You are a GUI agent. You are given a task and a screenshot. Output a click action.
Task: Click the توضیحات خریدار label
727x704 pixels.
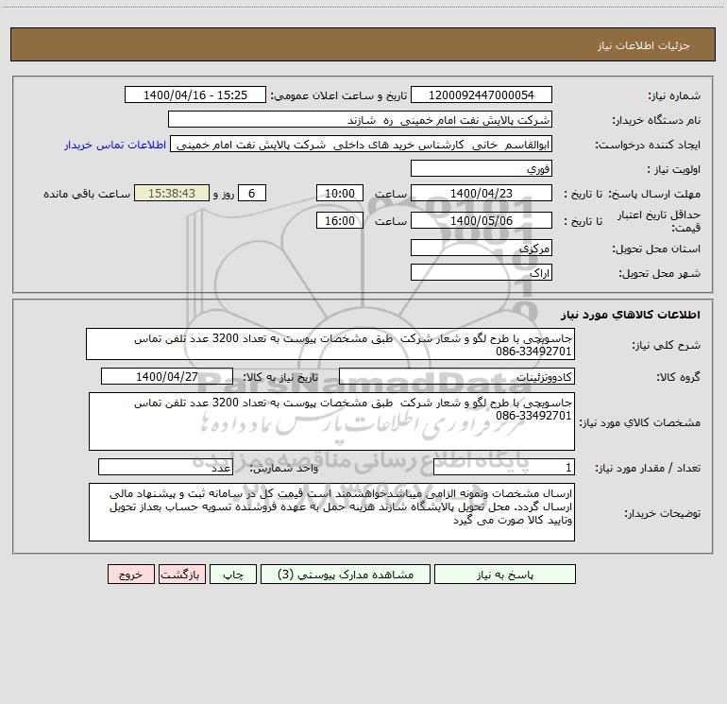tap(663, 513)
